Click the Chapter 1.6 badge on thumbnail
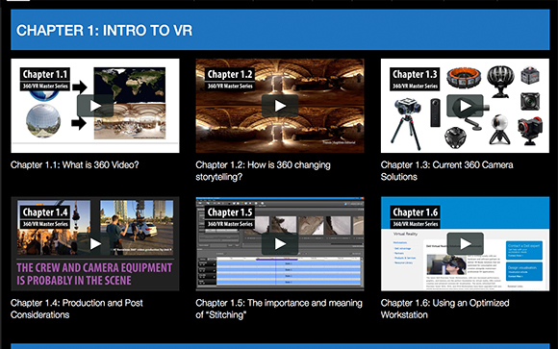 tap(415, 217)
